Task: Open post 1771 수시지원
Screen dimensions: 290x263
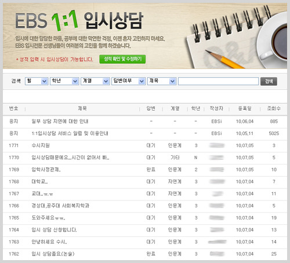Action: (x=41, y=145)
